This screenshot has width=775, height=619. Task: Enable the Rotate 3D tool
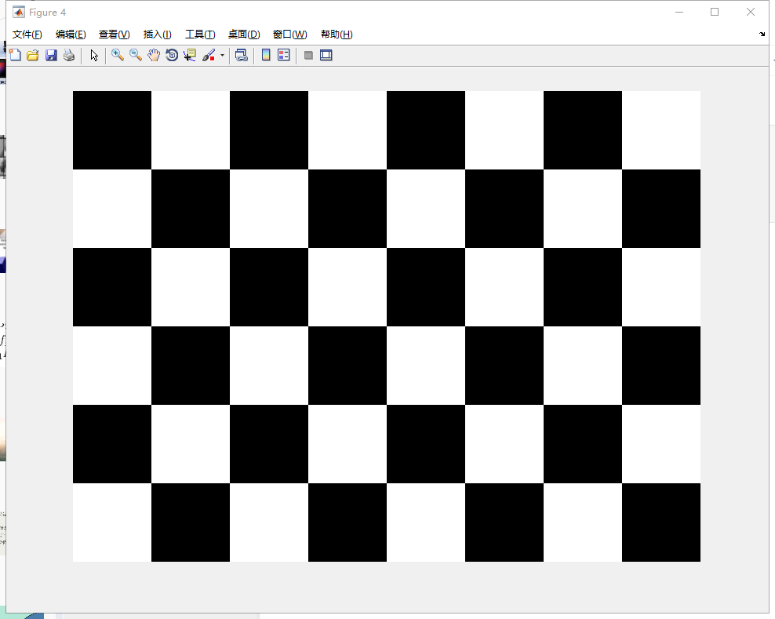[x=172, y=55]
